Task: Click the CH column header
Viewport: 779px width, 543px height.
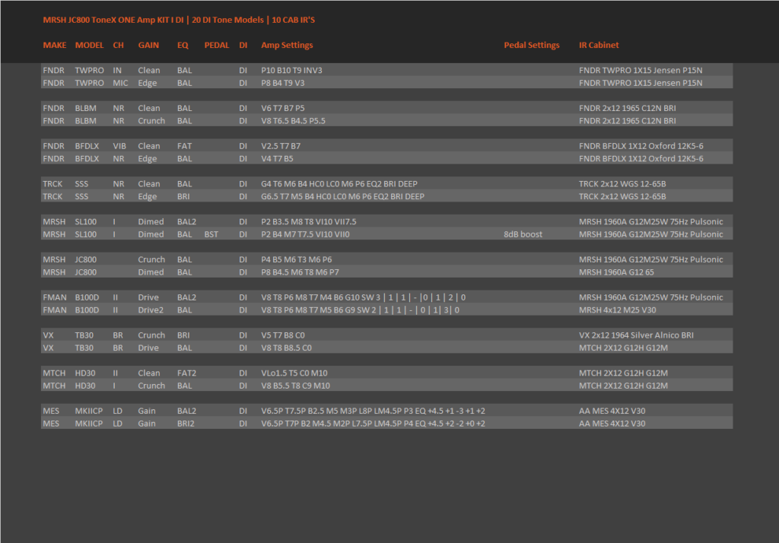Action: click(118, 45)
